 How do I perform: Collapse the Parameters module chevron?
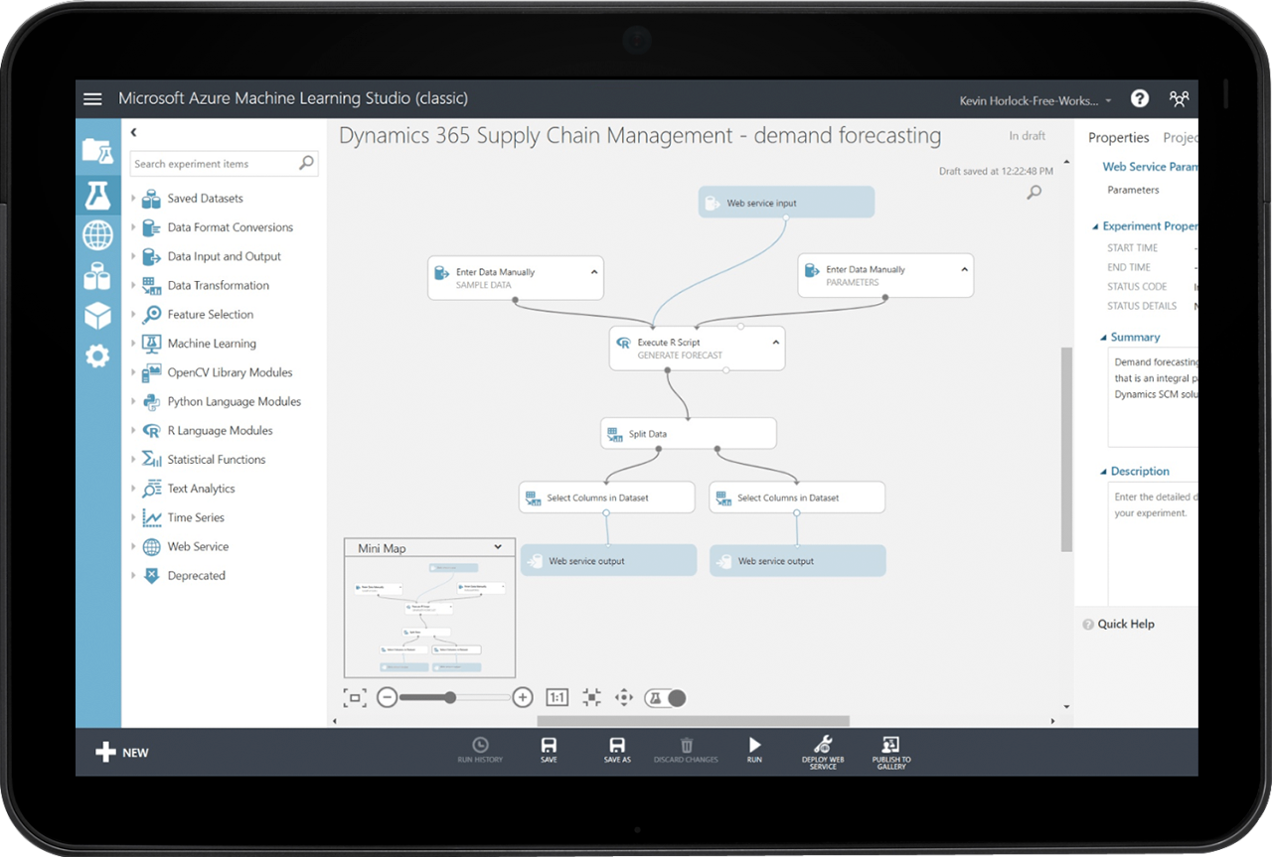click(964, 269)
